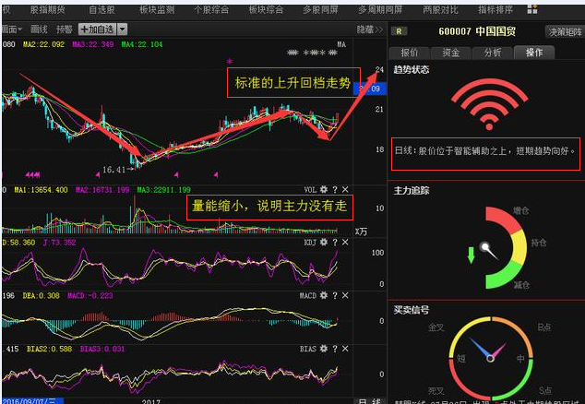Click the VOL indicator name label

310,189
